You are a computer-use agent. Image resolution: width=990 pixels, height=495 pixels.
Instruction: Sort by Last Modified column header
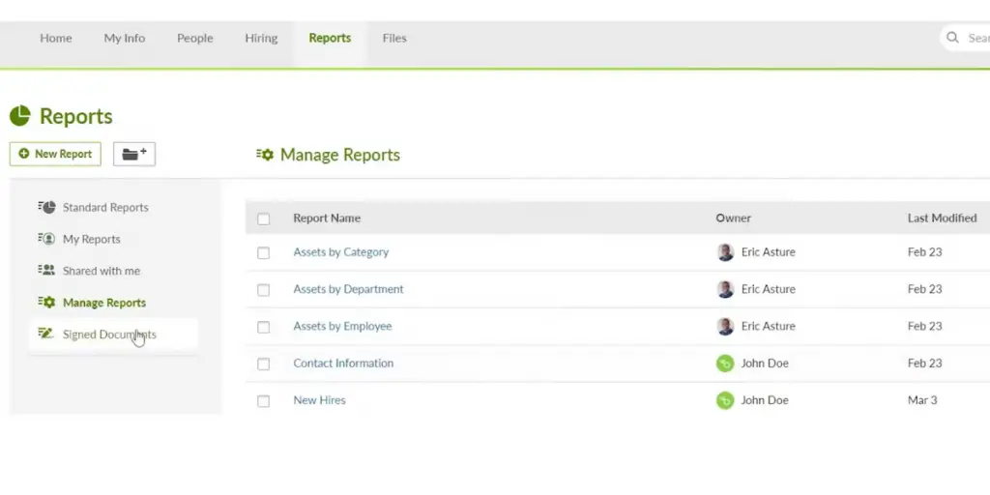(x=941, y=218)
